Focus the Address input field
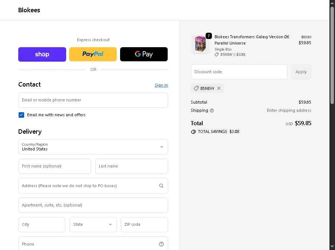This screenshot has height=250, width=335. click(93, 186)
